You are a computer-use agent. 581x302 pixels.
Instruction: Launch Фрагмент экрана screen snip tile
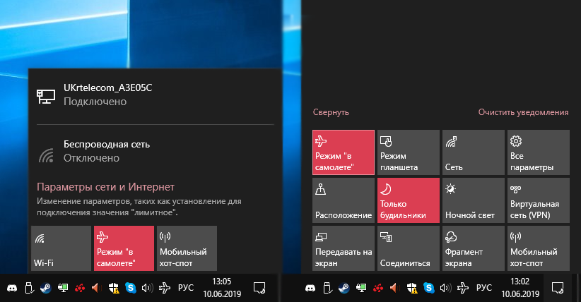click(472, 248)
